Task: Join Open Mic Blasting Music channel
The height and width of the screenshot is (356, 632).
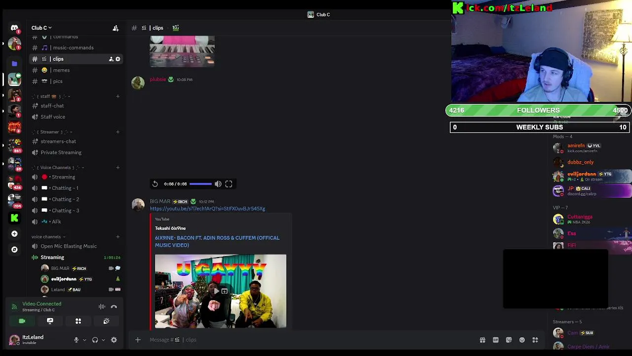Action: [x=76, y=246]
